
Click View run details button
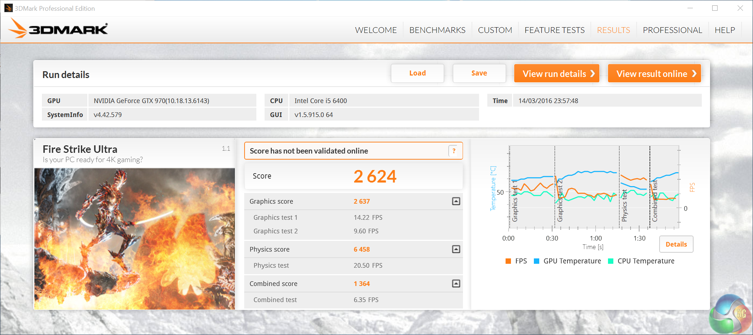point(557,73)
